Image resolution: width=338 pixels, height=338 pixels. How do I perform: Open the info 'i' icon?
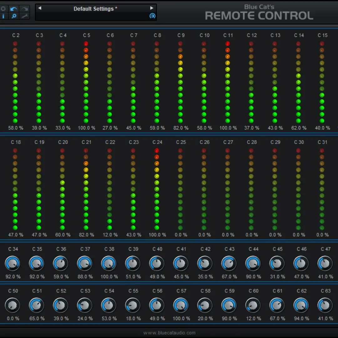pyautogui.click(x=3, y=16)
